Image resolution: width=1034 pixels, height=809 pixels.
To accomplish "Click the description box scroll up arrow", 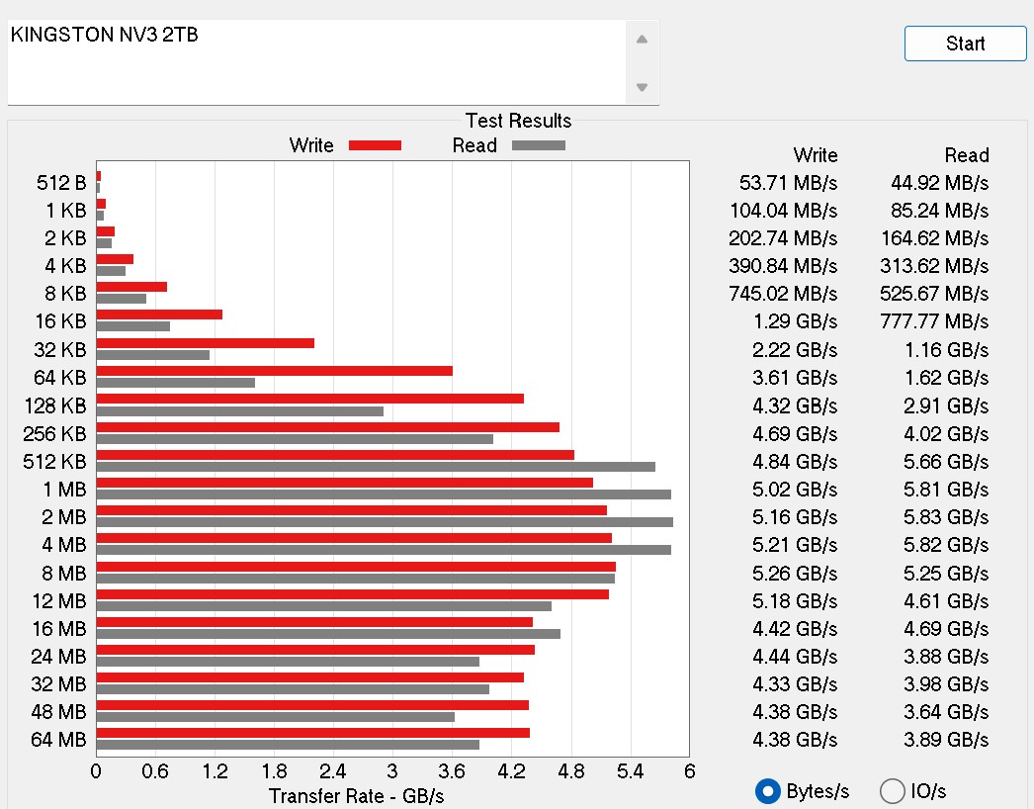I will [642, 40].
